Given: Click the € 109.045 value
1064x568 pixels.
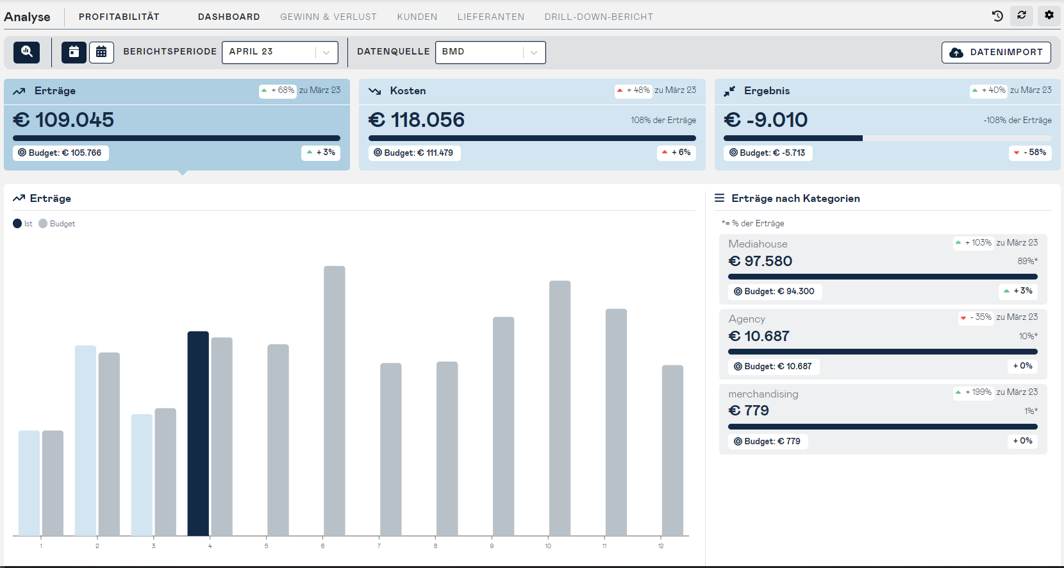Looking at the screenshot, I should coord(63,120).
